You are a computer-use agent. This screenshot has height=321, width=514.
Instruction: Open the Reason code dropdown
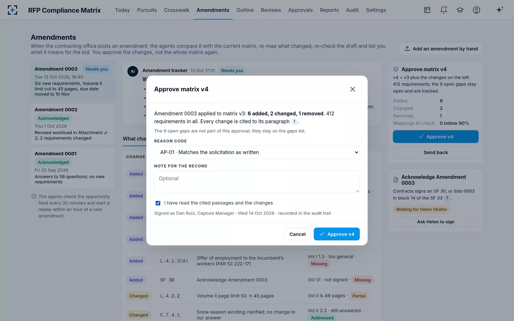(x=257, y=152)
